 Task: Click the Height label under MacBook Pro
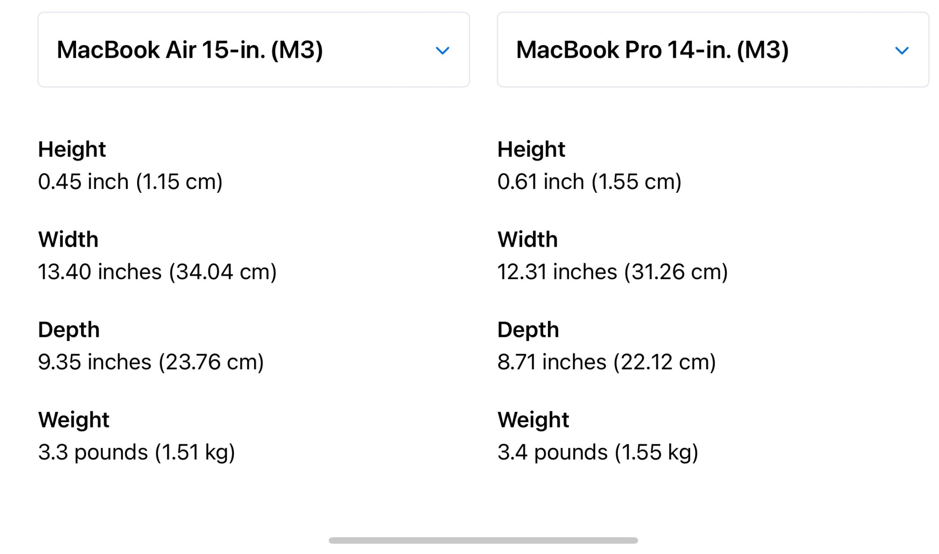(531, 150)
